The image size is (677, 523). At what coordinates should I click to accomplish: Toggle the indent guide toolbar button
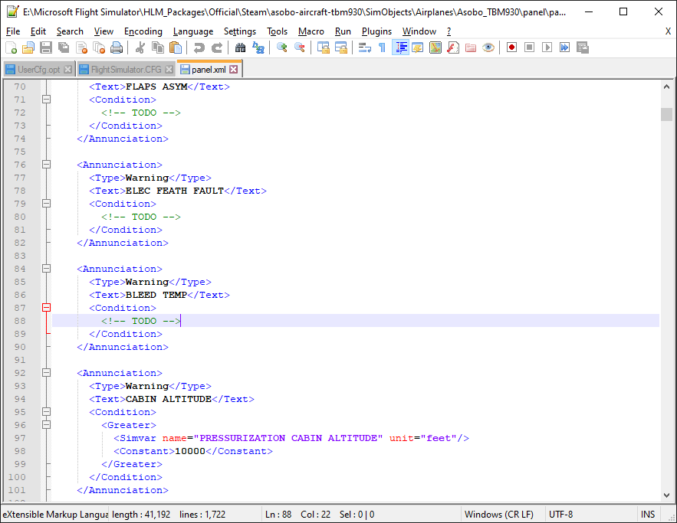coord(400,47)
